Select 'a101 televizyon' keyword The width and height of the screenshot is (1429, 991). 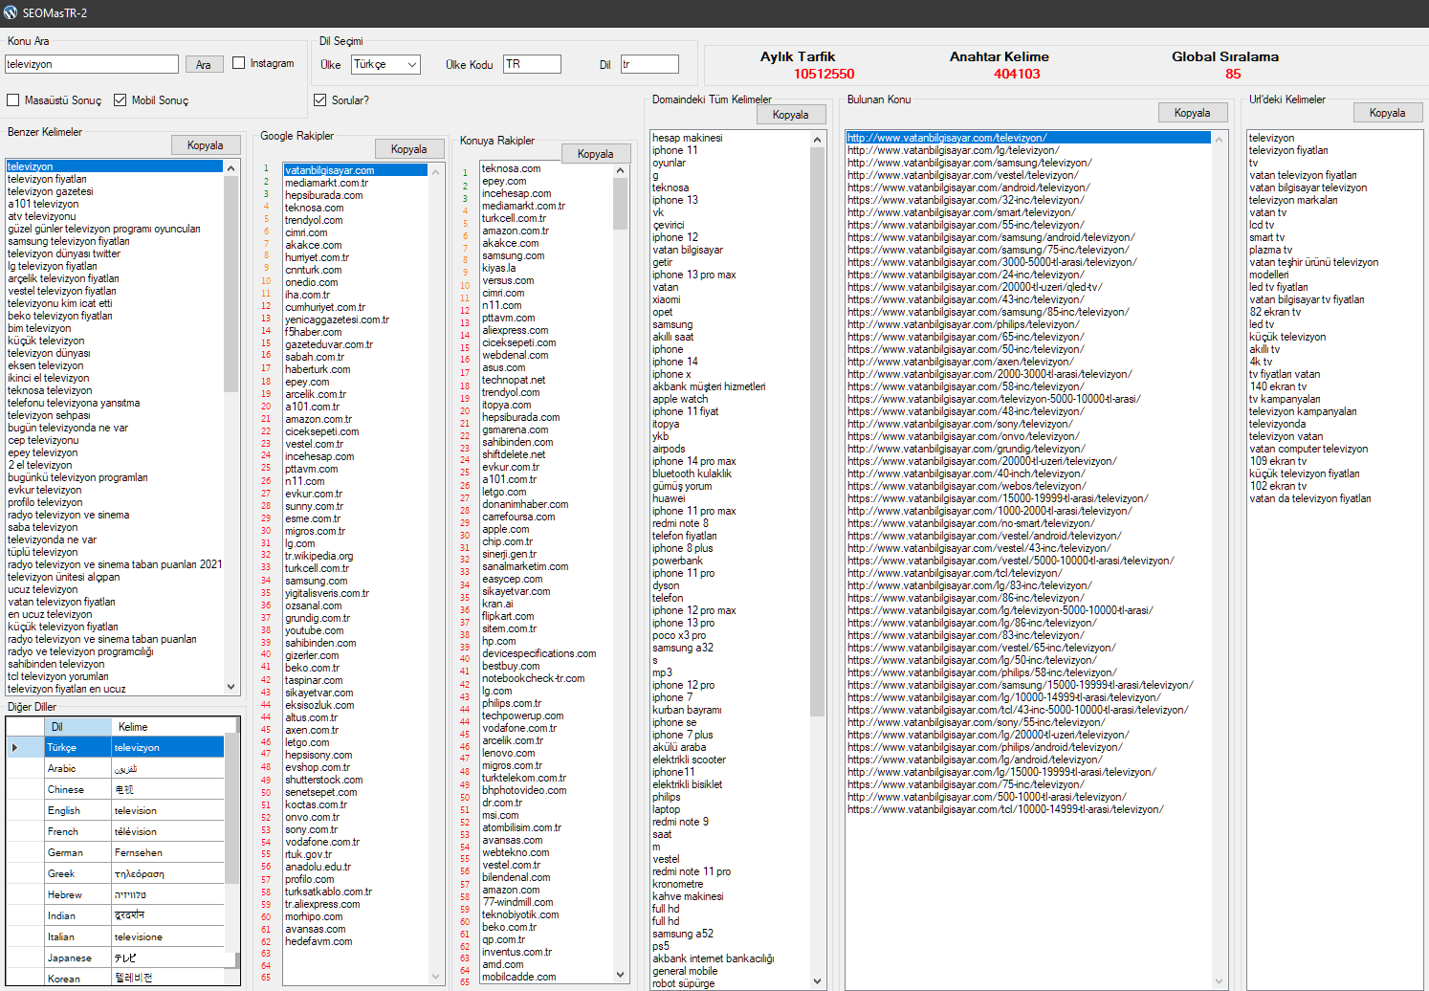(x=43, y=204)
